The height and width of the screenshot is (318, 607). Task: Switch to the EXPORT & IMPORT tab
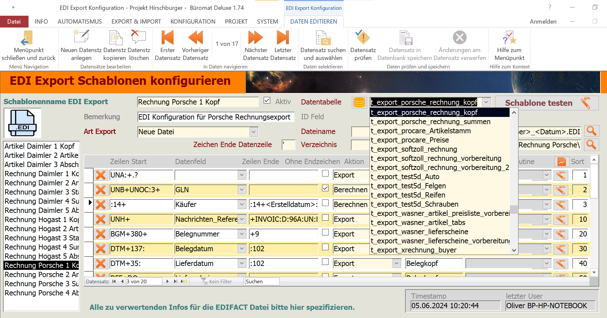click(136, 22)
